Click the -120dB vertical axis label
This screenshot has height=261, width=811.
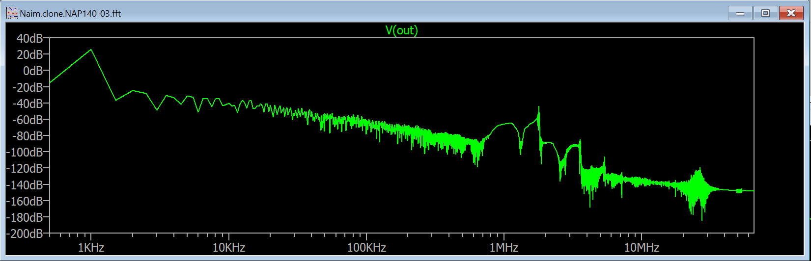click(24, 168)
